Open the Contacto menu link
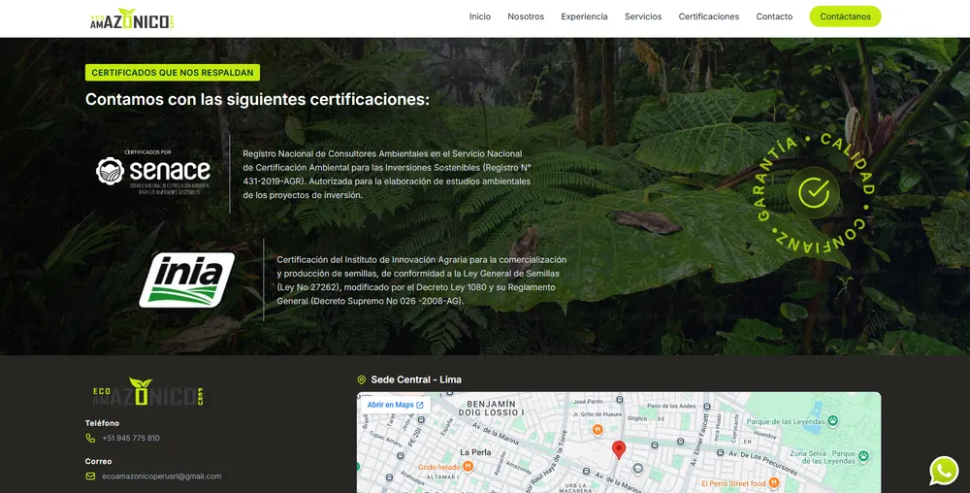The width and height of the screenshot is (970, 493). pyautogui.click(x=774, y=16)
